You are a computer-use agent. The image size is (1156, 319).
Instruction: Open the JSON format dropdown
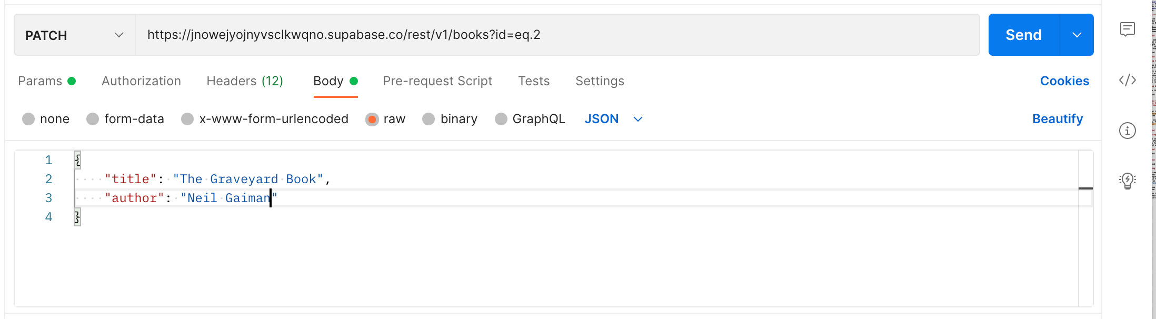tap(613, 119)
